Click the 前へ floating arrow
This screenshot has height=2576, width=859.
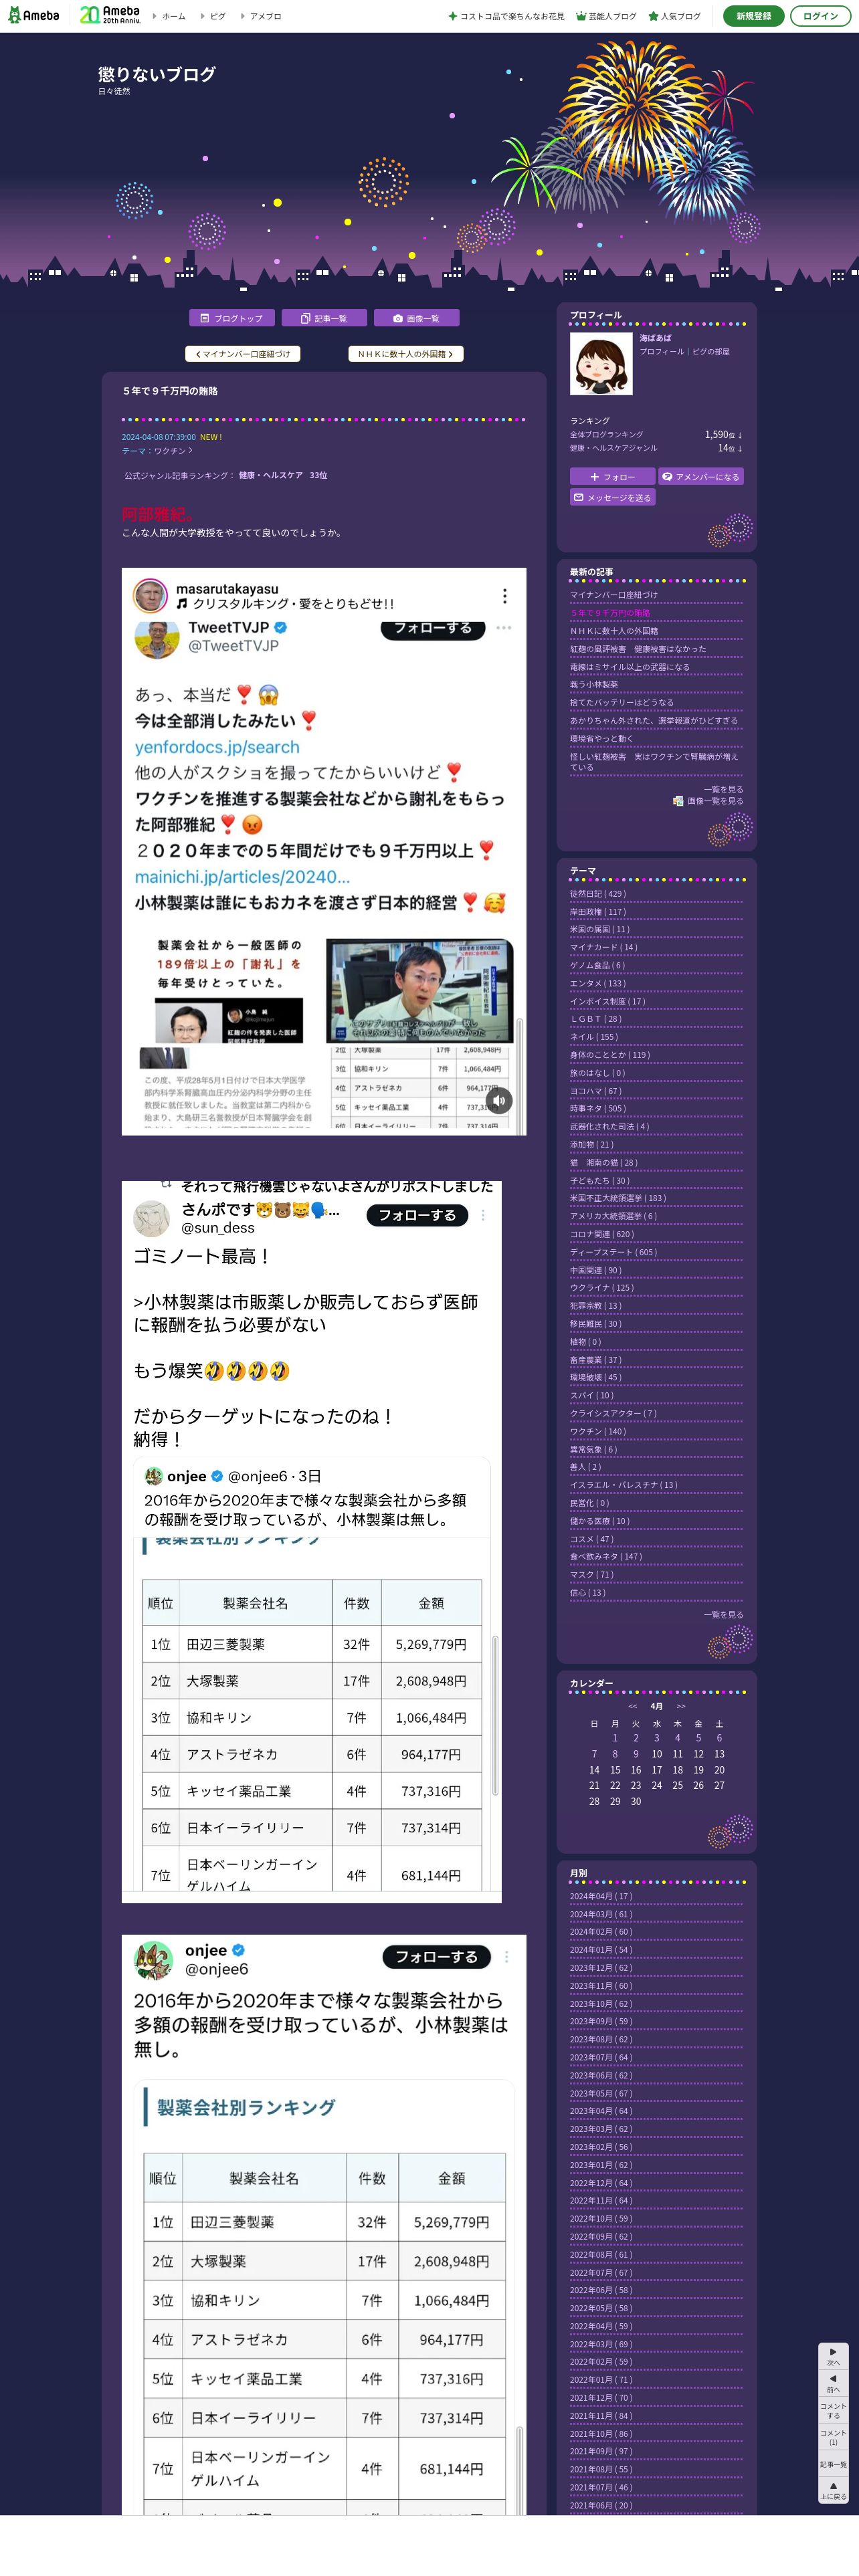(833, 2383)
